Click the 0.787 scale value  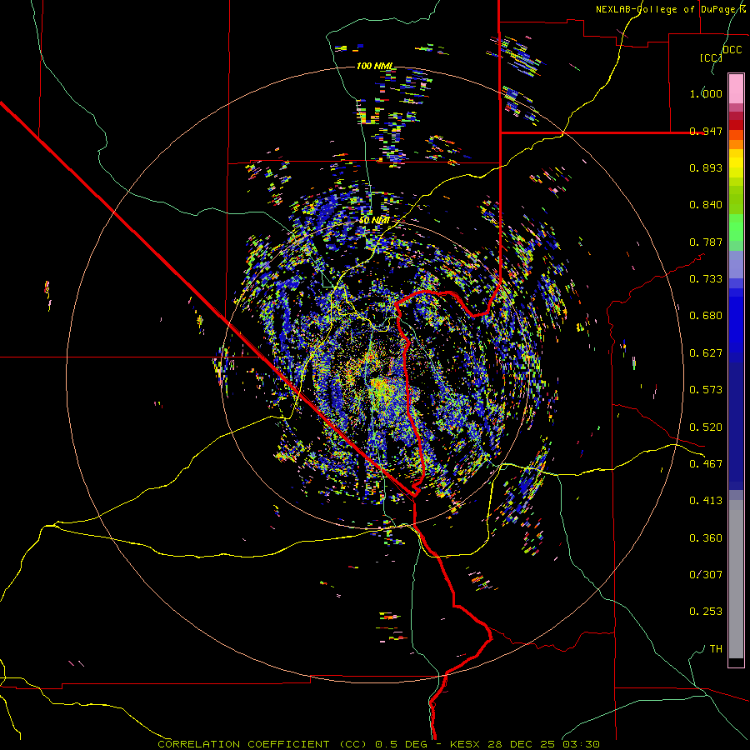click(x=706, y=242)
